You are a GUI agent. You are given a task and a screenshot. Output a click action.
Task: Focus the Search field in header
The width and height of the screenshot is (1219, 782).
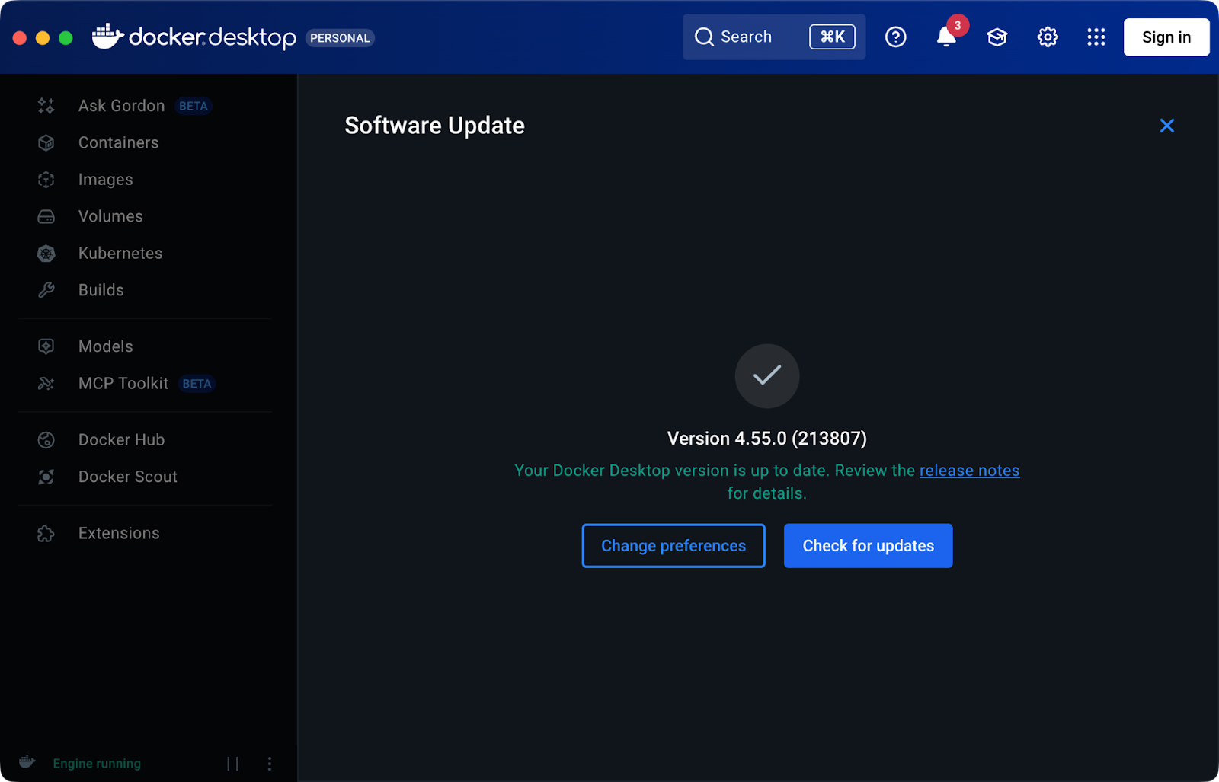(773, 37)
